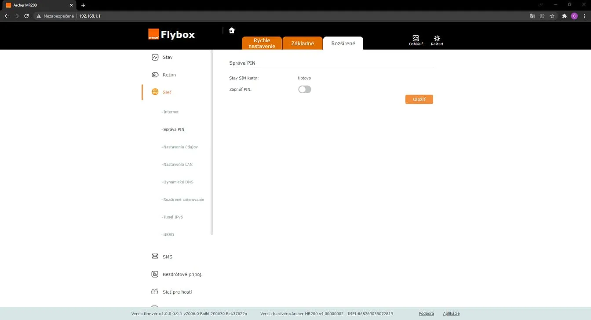Select Nastavenia LAN submenu item

[x=178, y=164]
